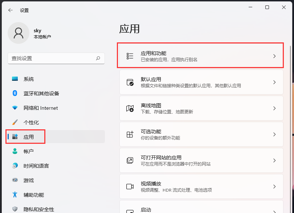The width and height of the screenshot is (294, 213).
Task: Click the 默认应用 icon
Action: point(130,83)
